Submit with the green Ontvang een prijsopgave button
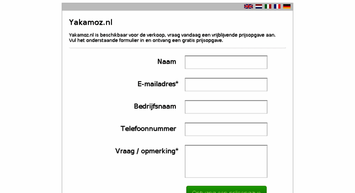This screenshot has width=355, height=193. click(x=227, y=190)
